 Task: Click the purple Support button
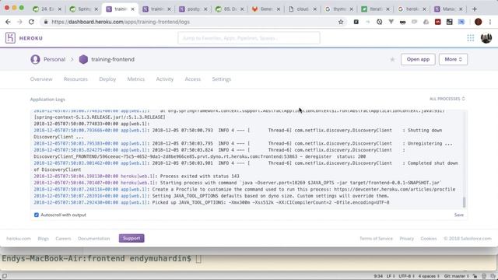(132, 239)
